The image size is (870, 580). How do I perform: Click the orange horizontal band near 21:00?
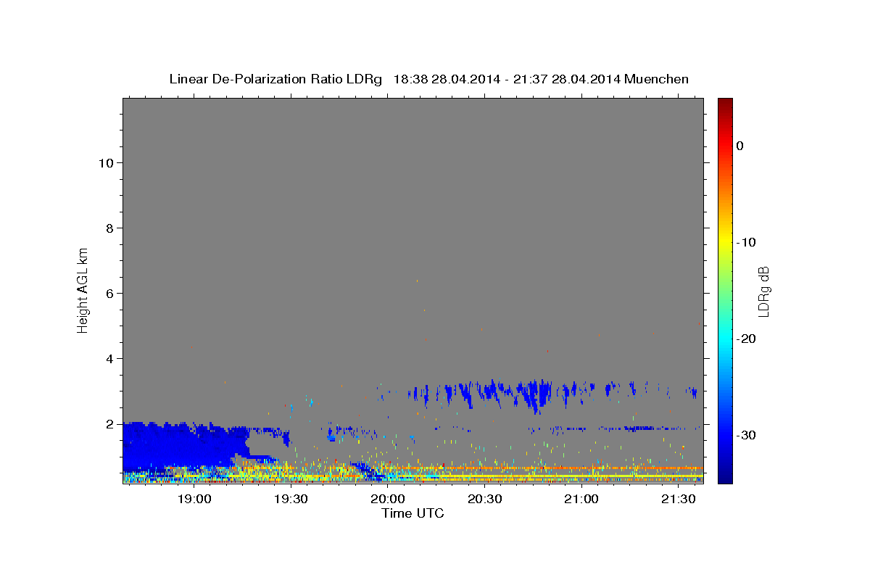click(580, 468)
